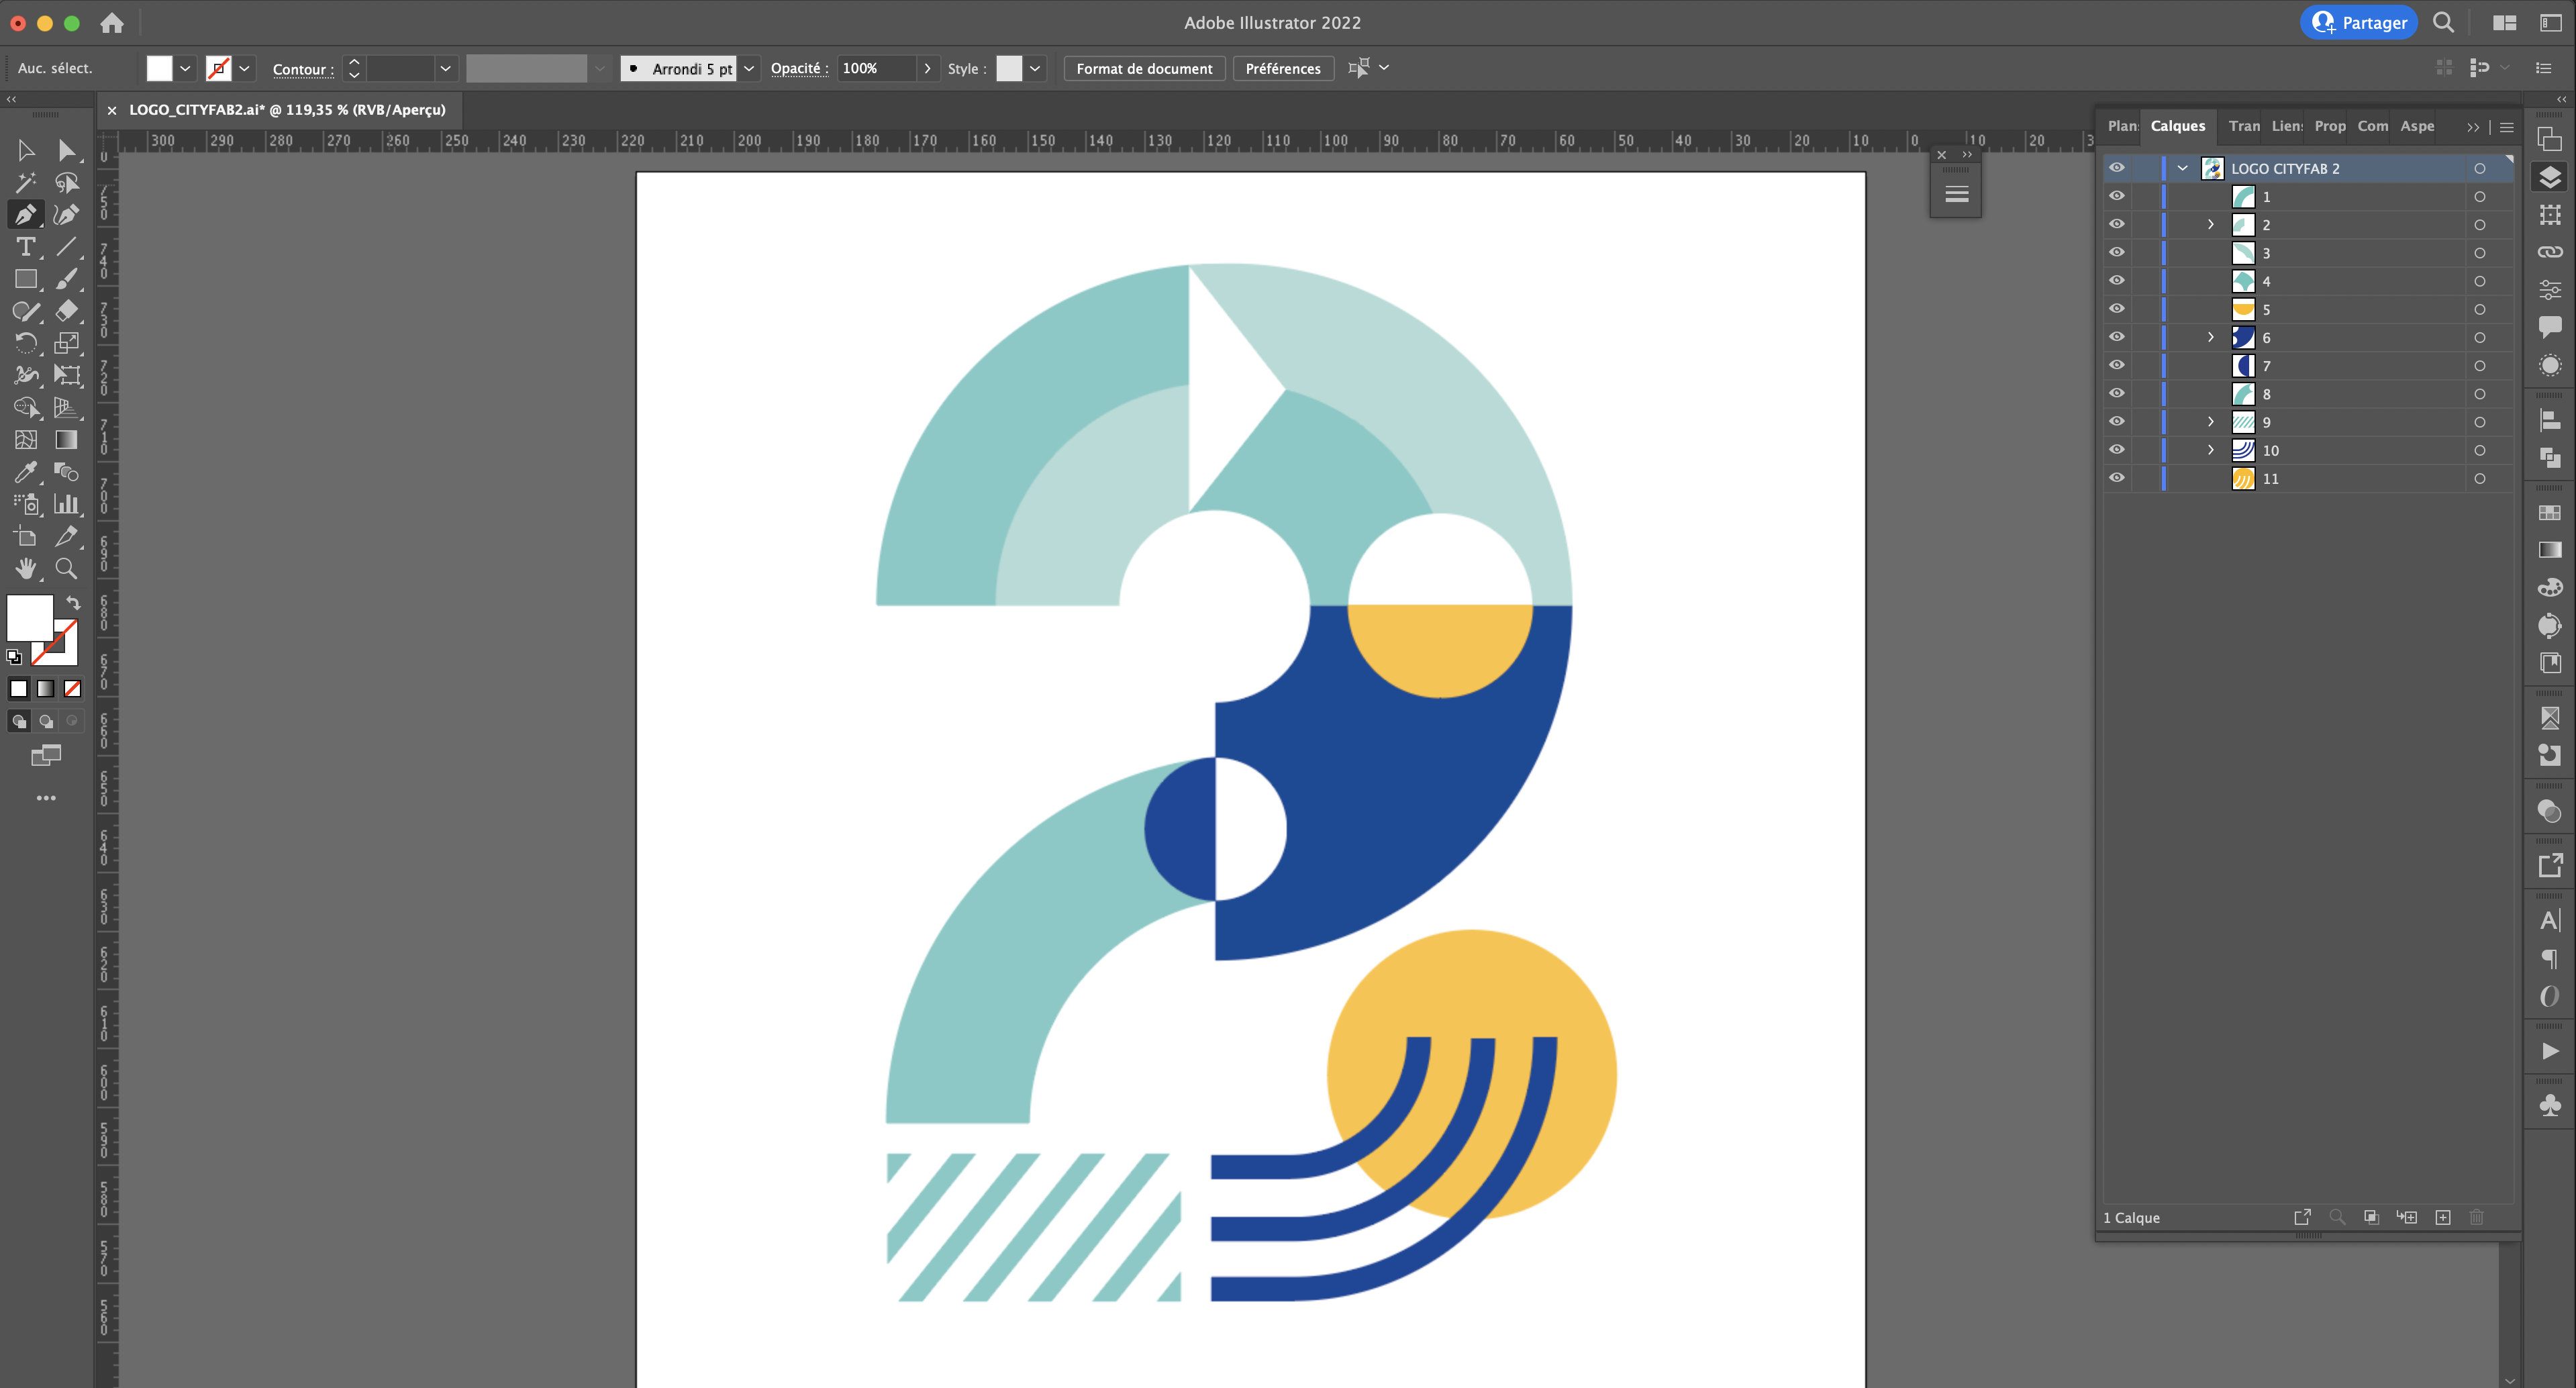Select the Zoom tool
The width and height of the screenshot is (2576, 1388).
pyautogui.click(x=66, y=568)
